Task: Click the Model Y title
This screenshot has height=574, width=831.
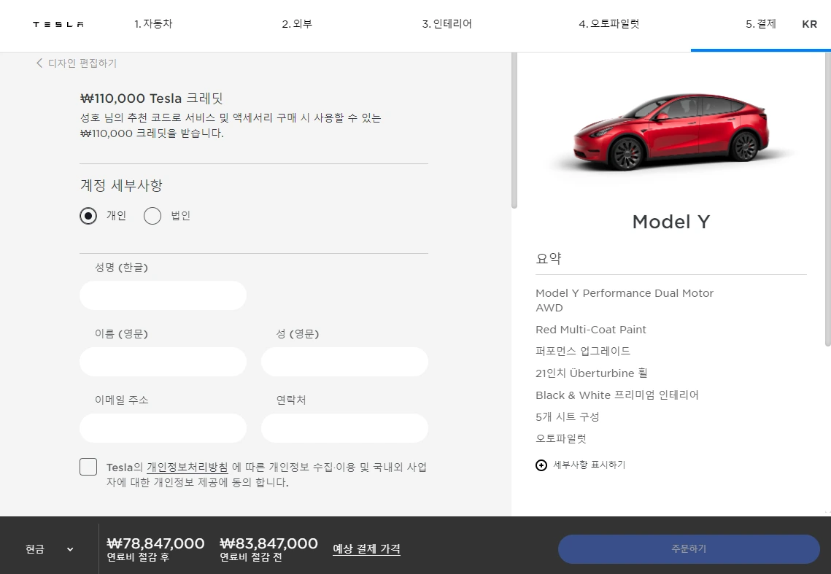Action: click(x=671, y=222)
